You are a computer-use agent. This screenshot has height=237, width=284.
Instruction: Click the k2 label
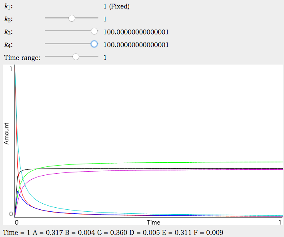pos(8,19)
